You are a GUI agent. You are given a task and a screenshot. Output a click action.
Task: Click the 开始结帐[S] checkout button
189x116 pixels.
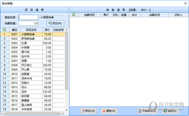147,111
